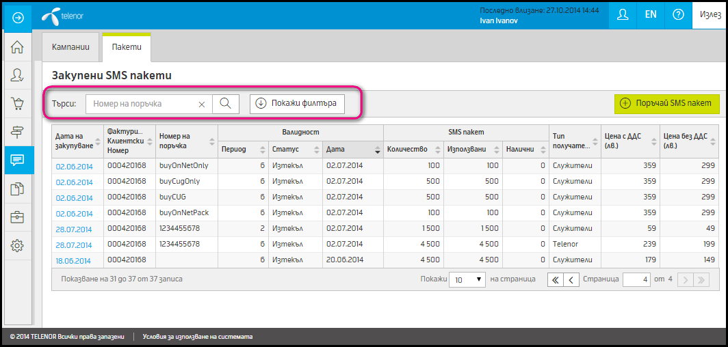The height and width of the screenshot is (347, 728).
Task: Click the Telenor logo
Action: (63, 16)
